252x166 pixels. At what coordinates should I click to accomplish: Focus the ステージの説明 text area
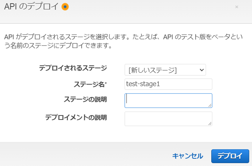coord(168,100)
